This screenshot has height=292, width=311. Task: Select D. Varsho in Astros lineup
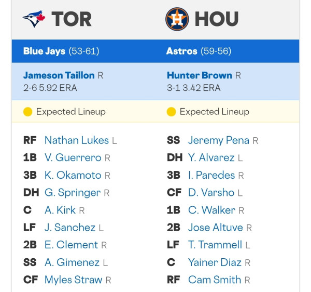click(211, 193)
